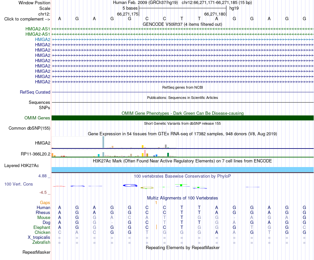This screenshot has width=314, height=260.
Task: Click the pink bar in RP11-366L20.2 chart
Action: (x=145, y=153)
